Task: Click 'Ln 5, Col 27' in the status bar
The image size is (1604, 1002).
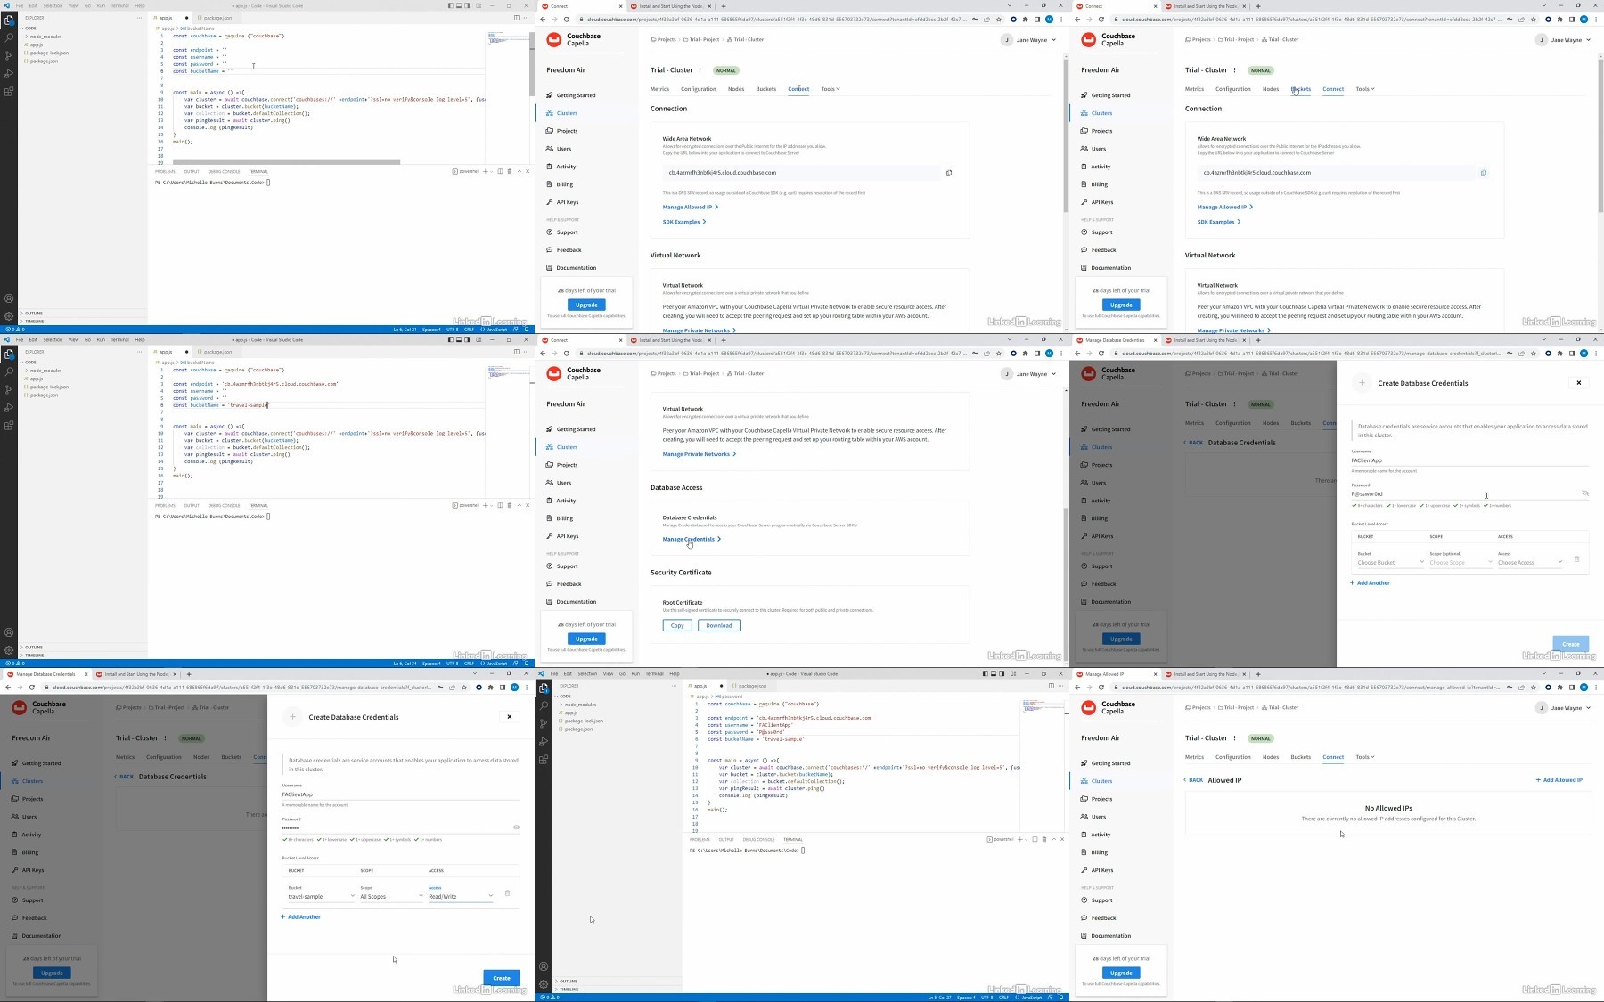Action: tap(939, 998)
